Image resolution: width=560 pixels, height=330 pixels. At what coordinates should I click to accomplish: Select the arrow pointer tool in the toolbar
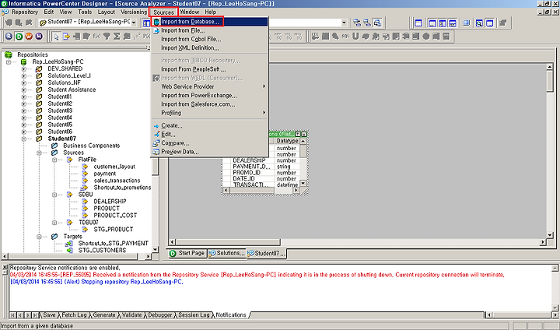point(56,37)
